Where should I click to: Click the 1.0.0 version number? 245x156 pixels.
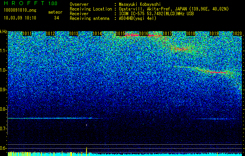coord(53,4)
